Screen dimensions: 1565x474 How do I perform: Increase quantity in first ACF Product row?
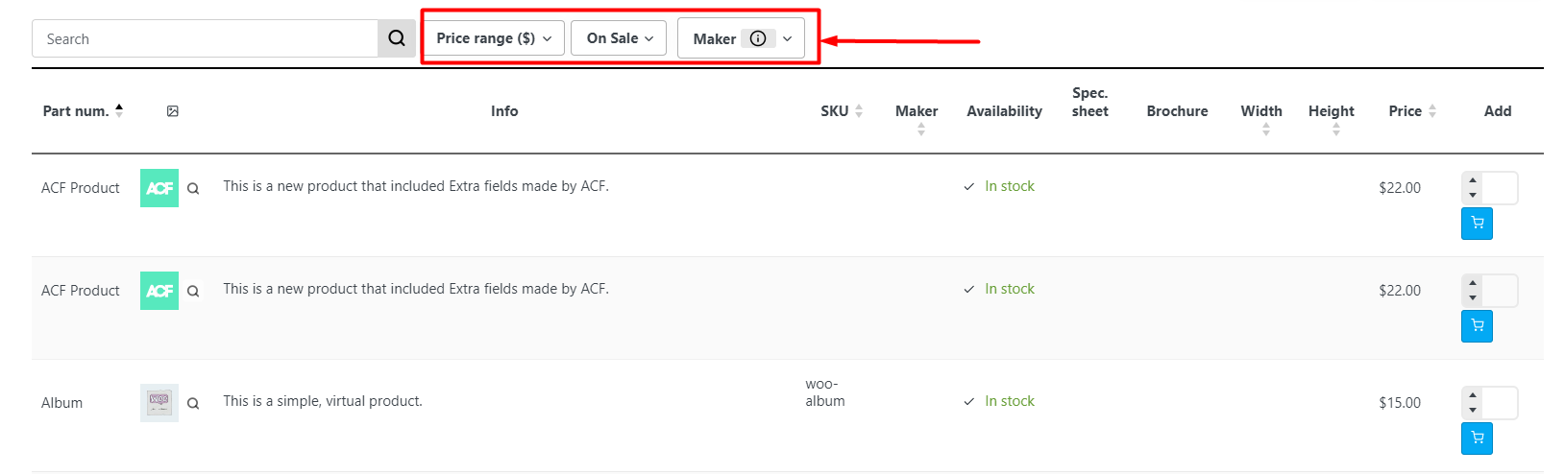tap(1473, 180)
